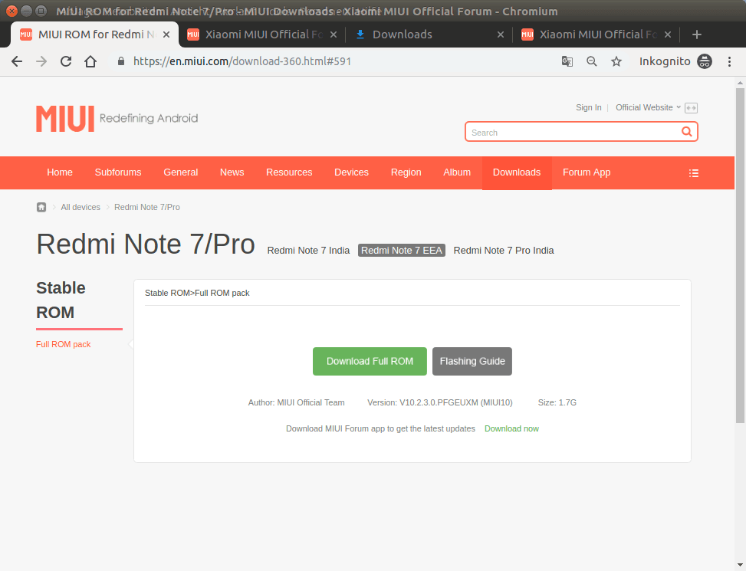Screen dimensions: 746x571
Task: Open the Home nav item
Action: 60,172
